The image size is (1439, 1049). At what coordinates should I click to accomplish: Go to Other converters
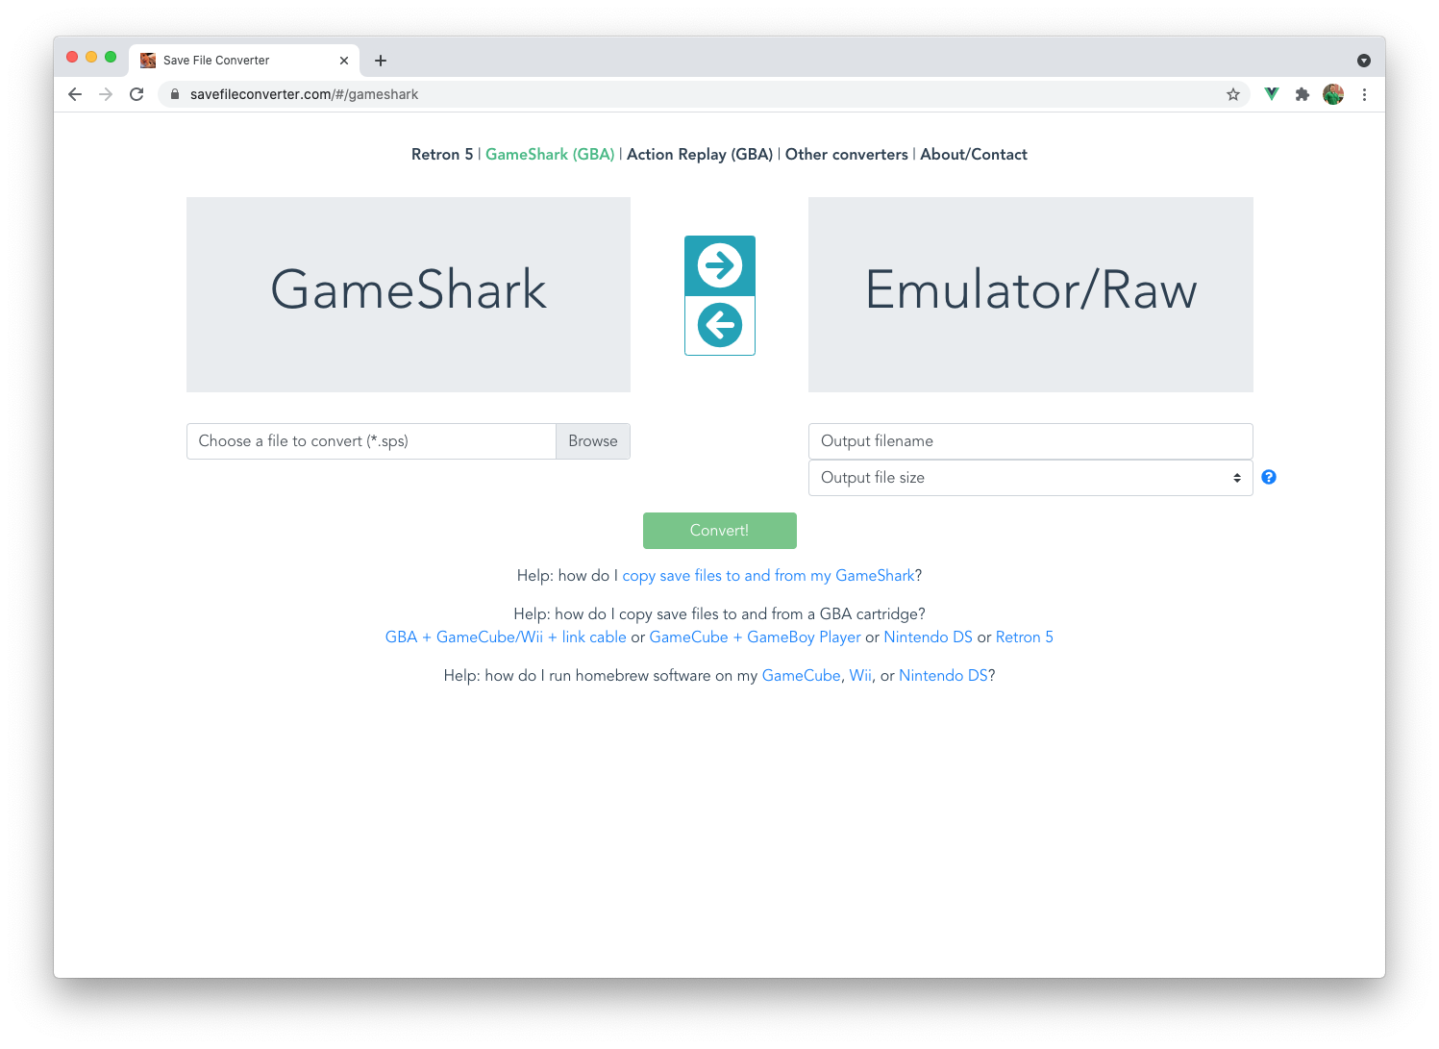pyautogui.click(x=847, y=155)
